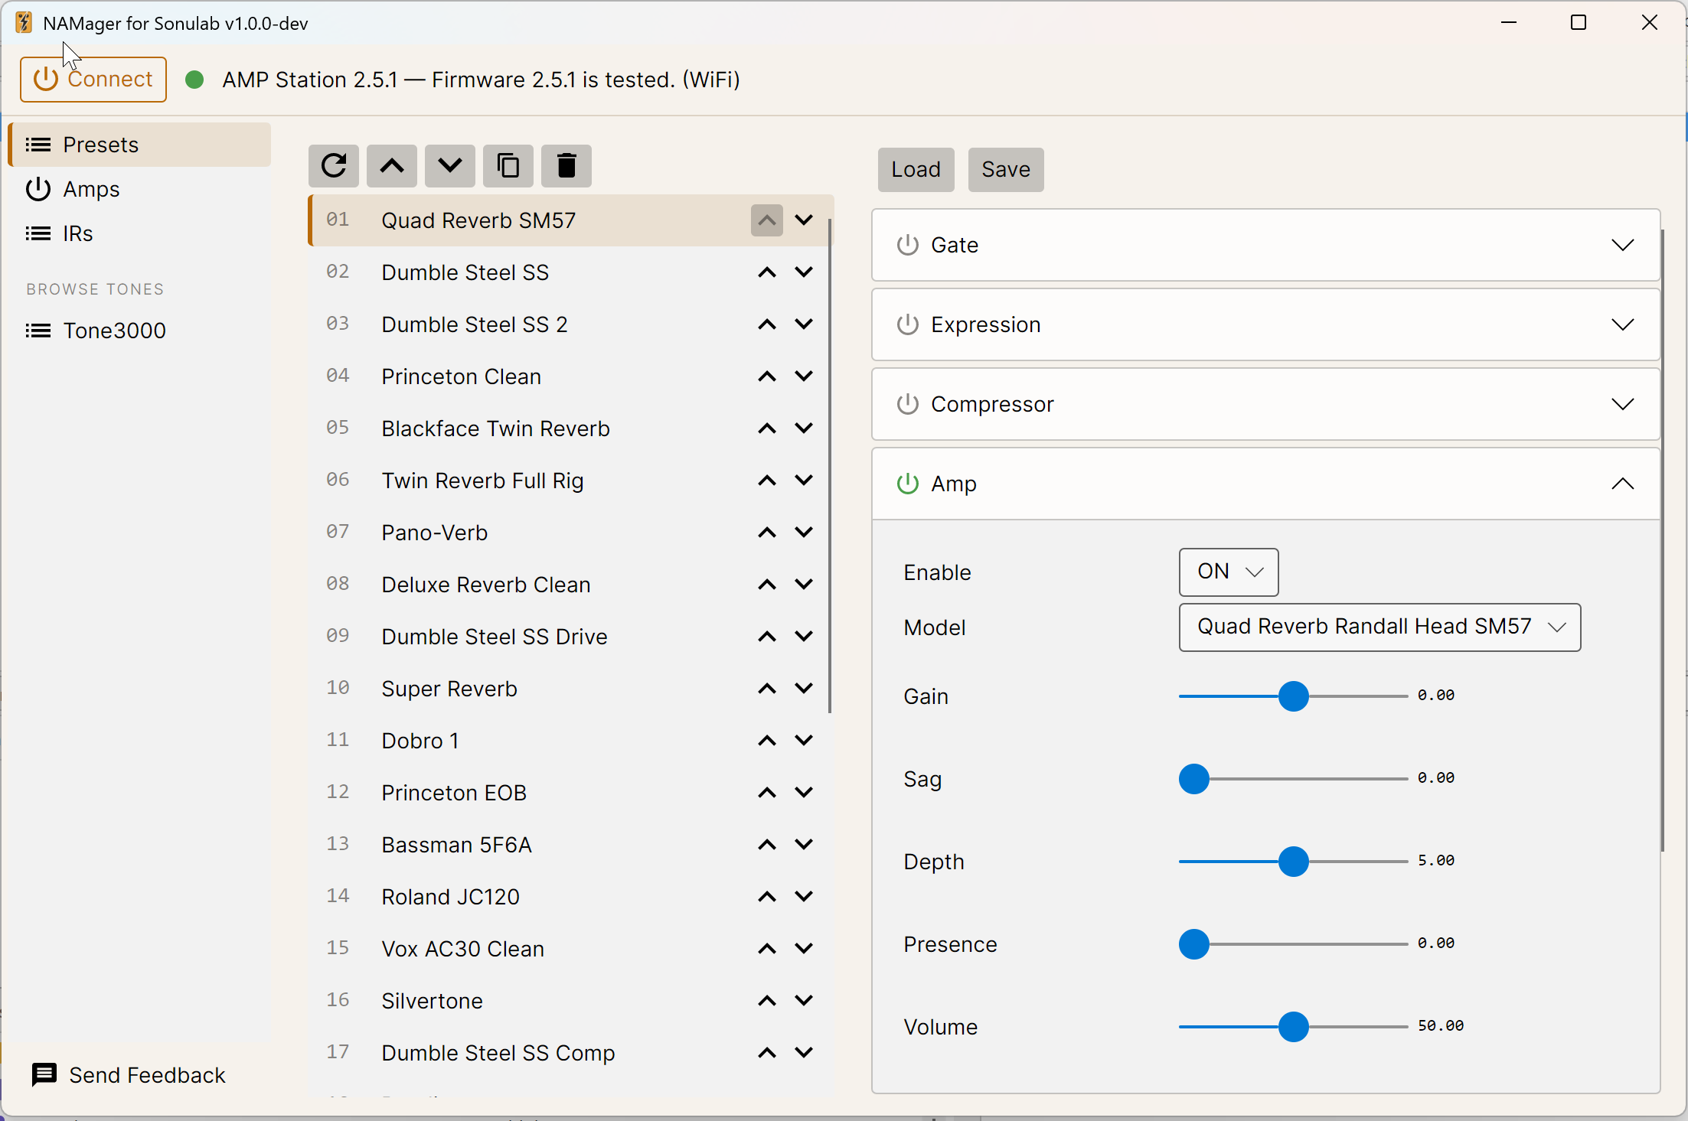The width and height of the screenshot is (1688, 1121).
Task: Move Dumble Steel SS Comp preset up
Action: [767, 1053]
